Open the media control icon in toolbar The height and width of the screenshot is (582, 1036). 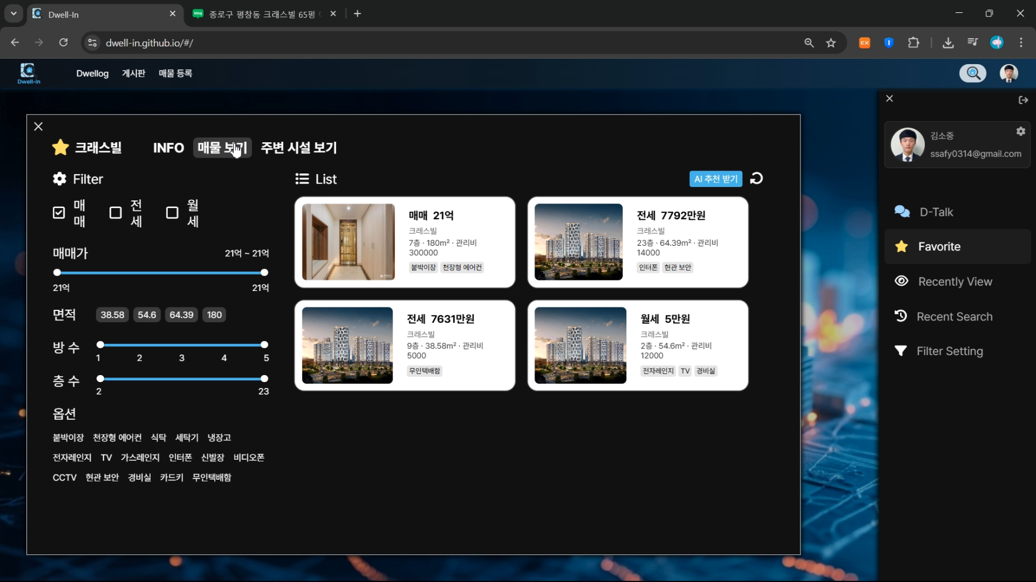click(972, 42)
